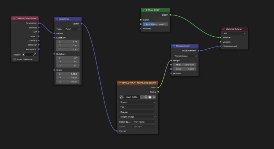274x149 pixels.
Task: Click the Texture Coordinate Normal output socket
Action: pyautogui.click(x=39, y=28)
